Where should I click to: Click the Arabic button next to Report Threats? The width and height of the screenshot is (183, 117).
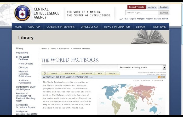152,7
